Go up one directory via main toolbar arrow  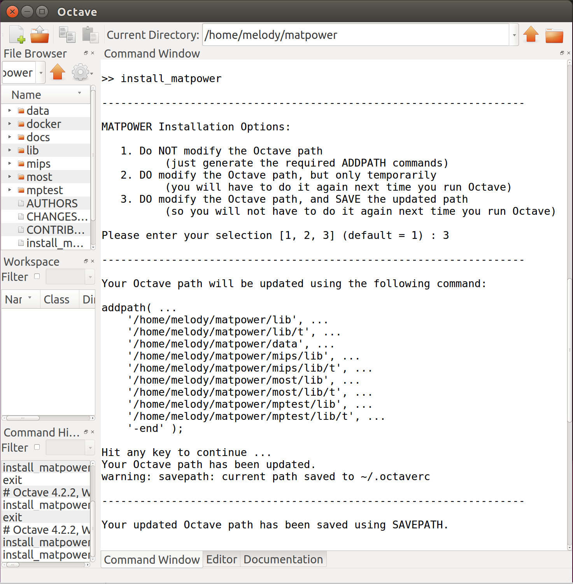[x=531, y=34]
